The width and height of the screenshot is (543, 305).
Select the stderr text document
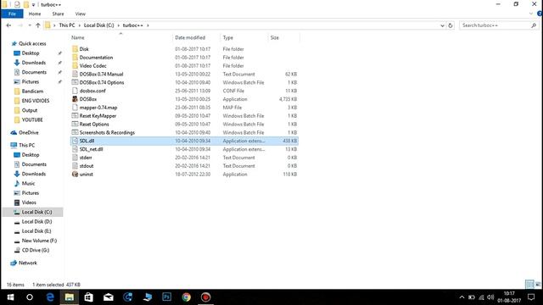point(86,158)
